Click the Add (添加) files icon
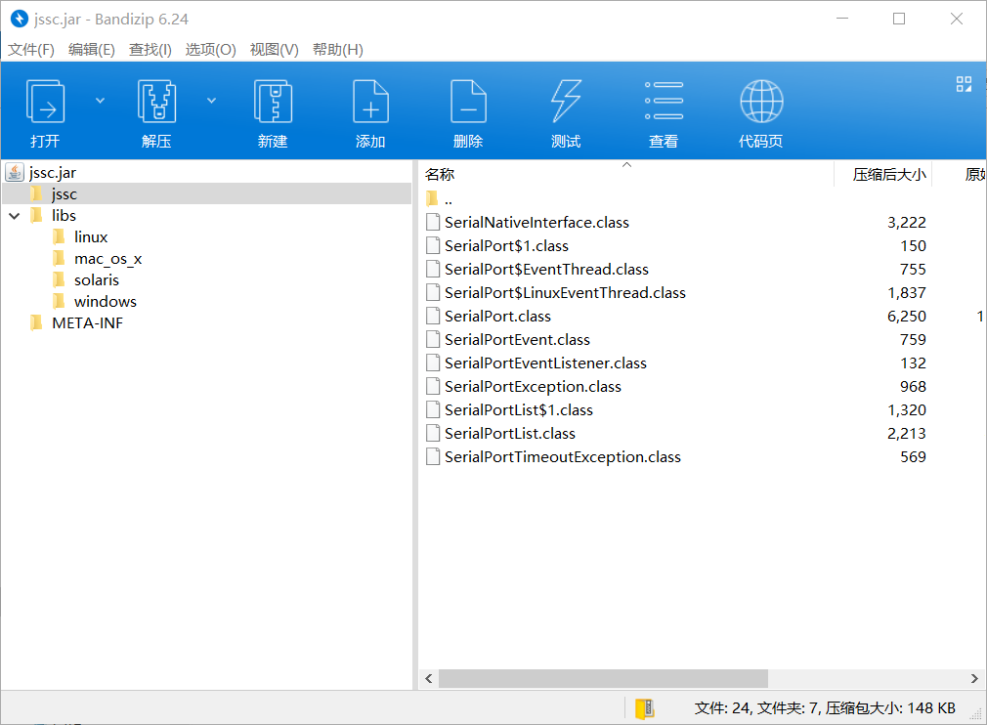Screen dimensions: 987x725 click(370, 102)
